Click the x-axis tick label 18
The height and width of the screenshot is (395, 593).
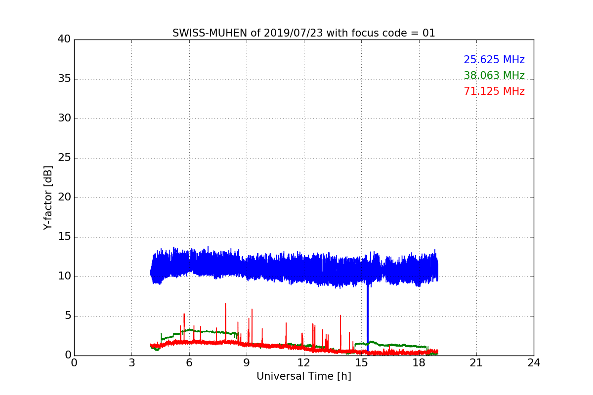419,363
